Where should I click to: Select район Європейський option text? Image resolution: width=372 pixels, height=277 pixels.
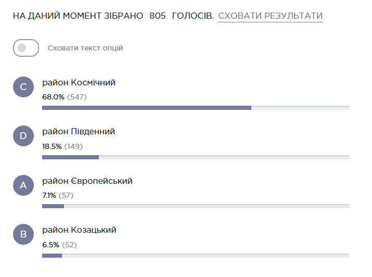(x=87, y=181)
